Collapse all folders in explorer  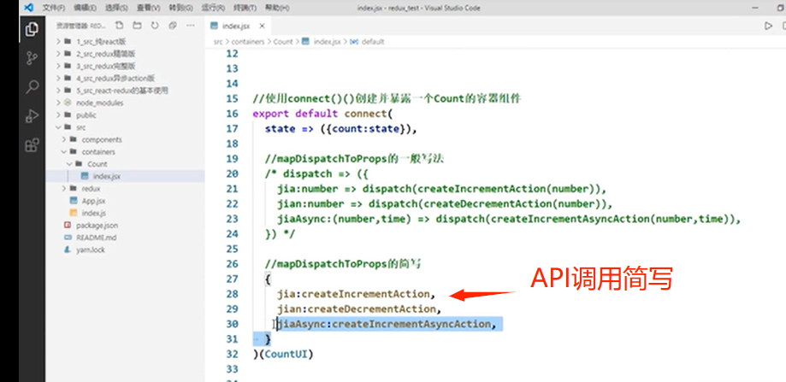click(x=173, y=25)
